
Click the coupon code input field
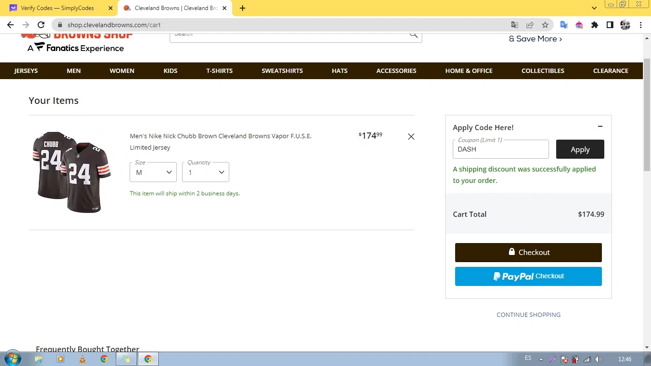pyautogui.click(x=500, y=149)
